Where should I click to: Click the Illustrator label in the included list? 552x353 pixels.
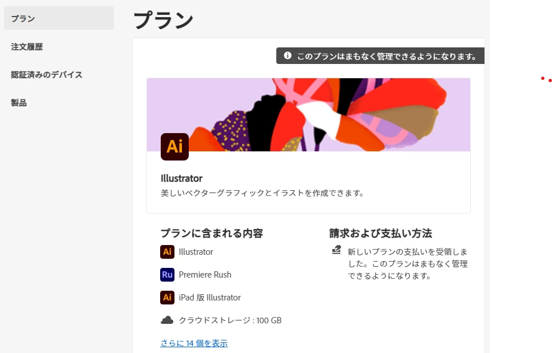tap(196, 252)
